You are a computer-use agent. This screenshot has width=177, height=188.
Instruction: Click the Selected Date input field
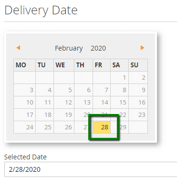pyautogui.click(x=91, y=169)
